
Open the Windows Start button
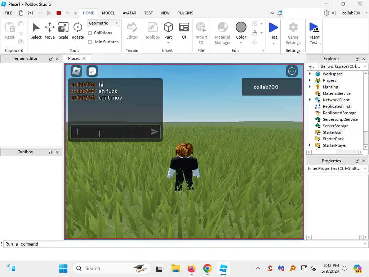63,268
